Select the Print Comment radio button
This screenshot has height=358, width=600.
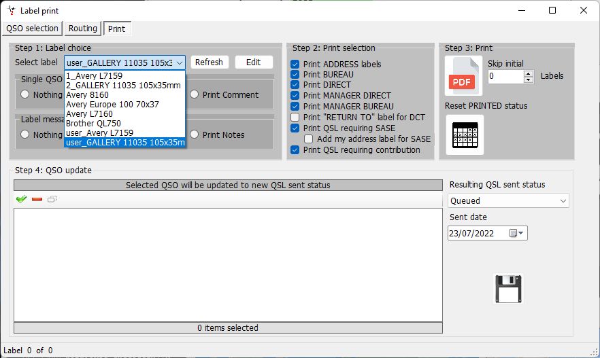click(x=195, y=94)
